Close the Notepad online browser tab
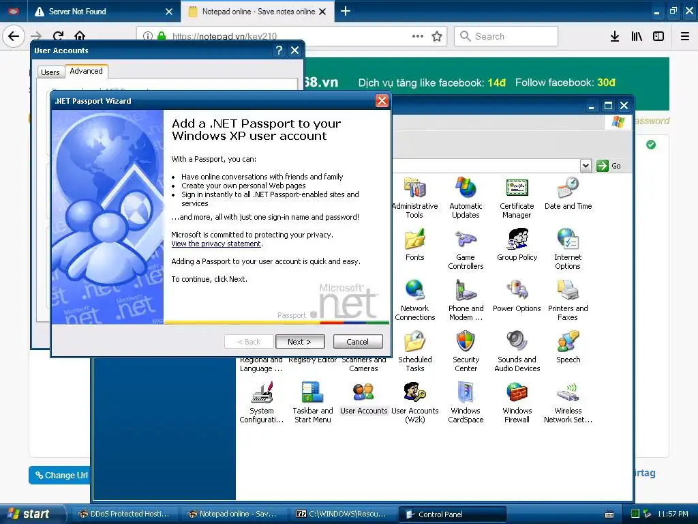 [322, 12]
